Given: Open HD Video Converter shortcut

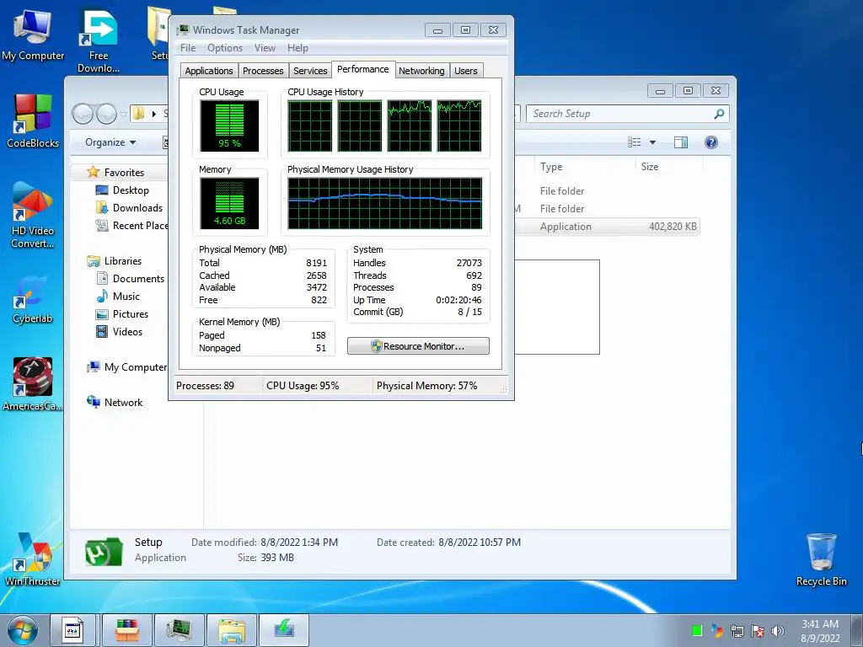Looking at the screenshot, I should (33, 215).
